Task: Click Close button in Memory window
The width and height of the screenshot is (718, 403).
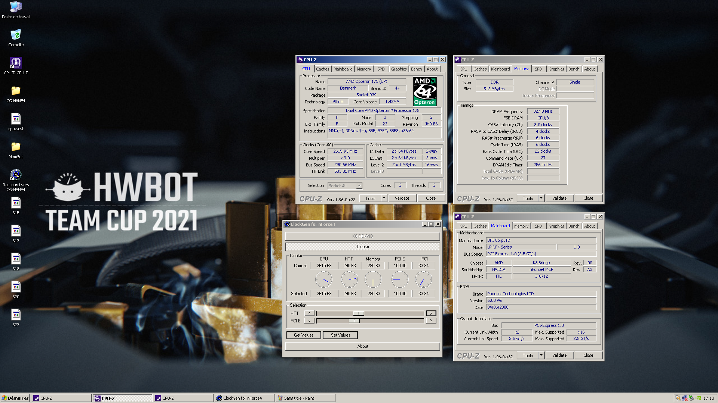Action: point(588,198)
